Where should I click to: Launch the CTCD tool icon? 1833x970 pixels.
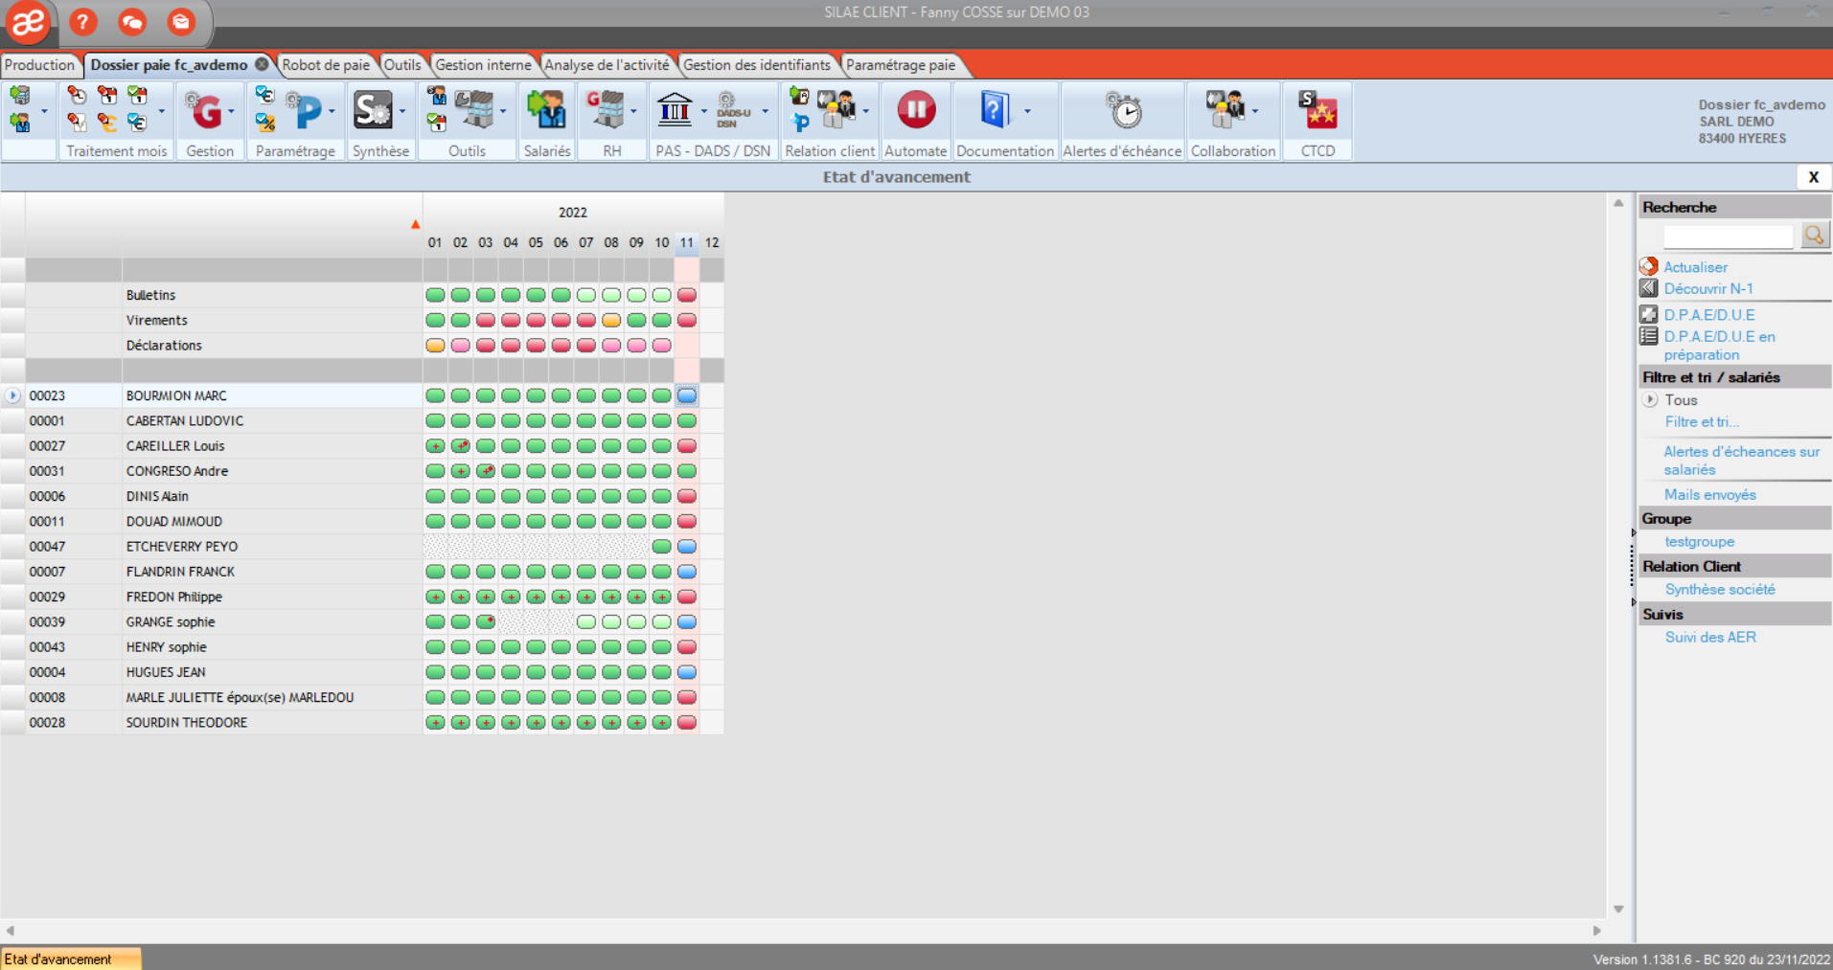point(1317,110)
